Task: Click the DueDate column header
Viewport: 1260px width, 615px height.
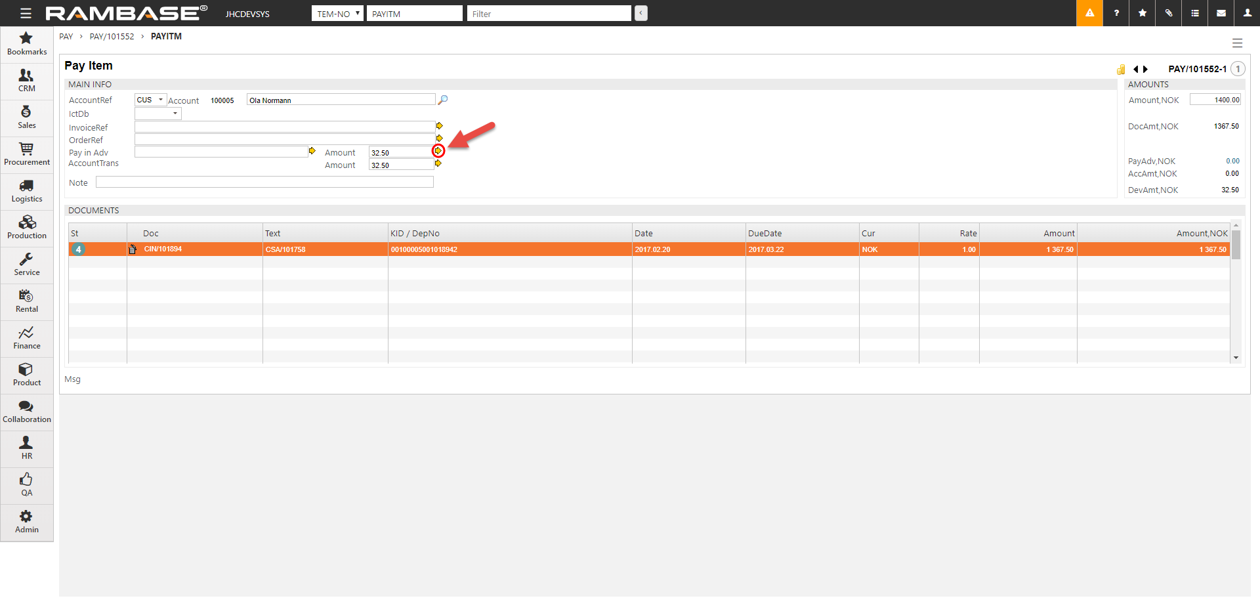Action: (802, 233)
